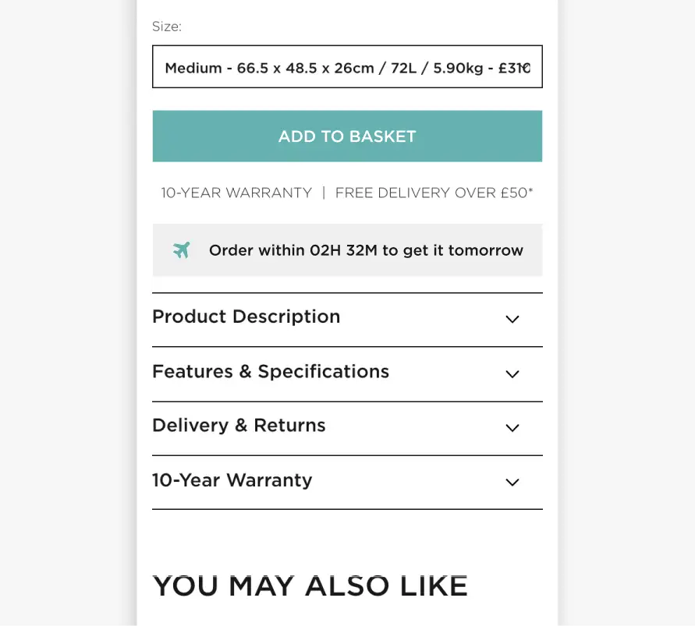Click FREE DELIVERY OVER £50 text

434,193
